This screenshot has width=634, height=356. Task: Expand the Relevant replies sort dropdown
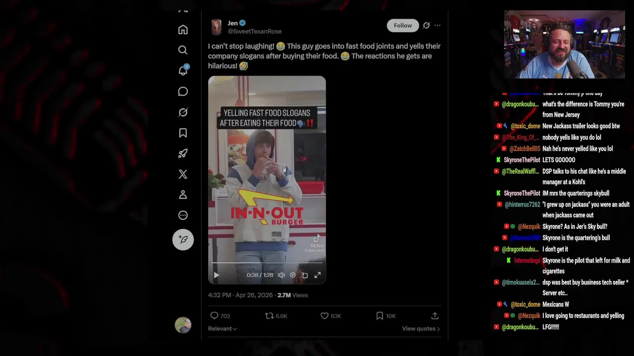[222, 329]
